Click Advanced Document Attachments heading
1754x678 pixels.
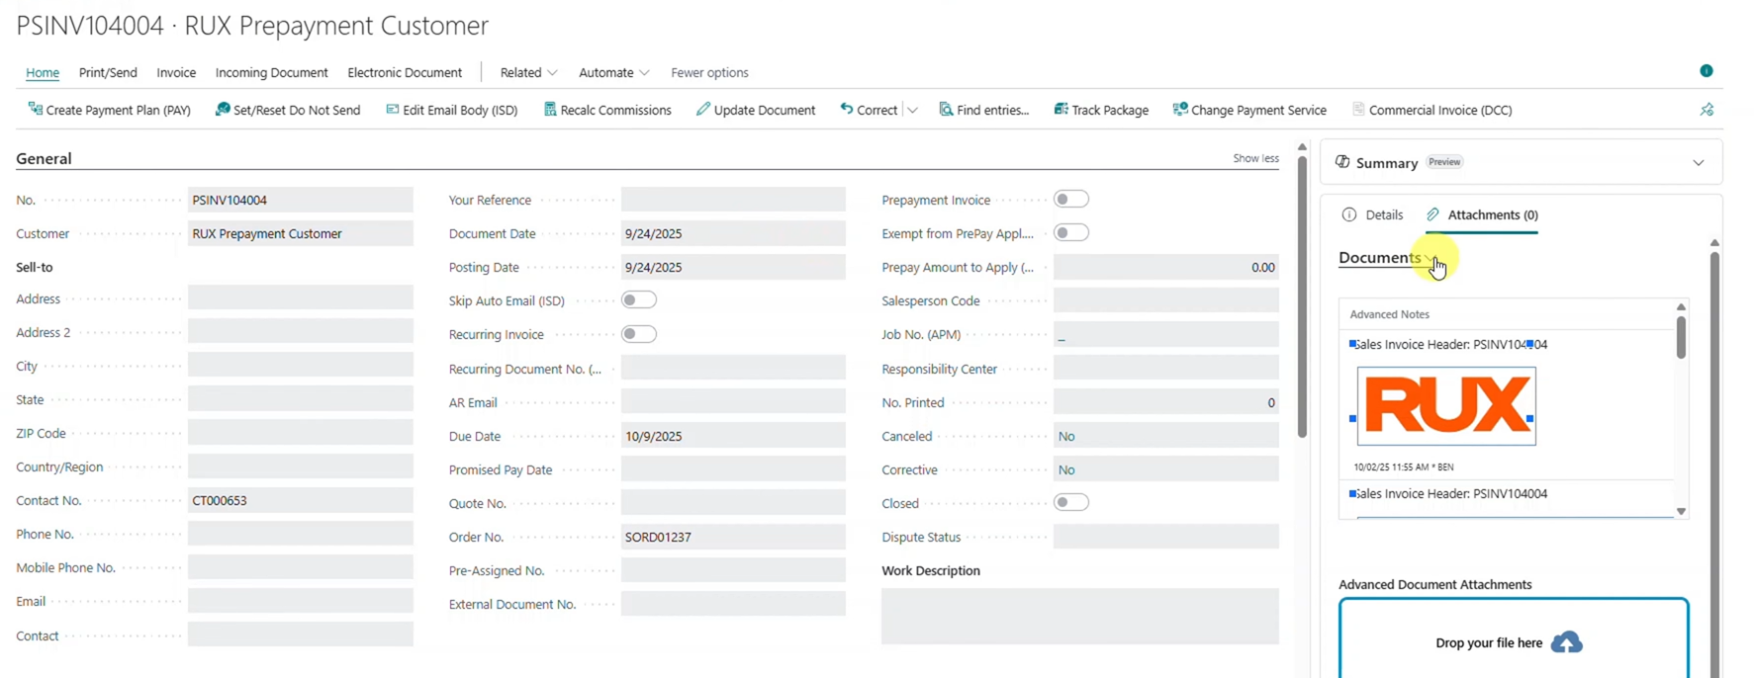point(1434,584)
